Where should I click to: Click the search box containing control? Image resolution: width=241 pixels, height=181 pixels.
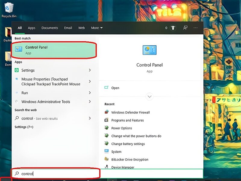click(56, 173)
